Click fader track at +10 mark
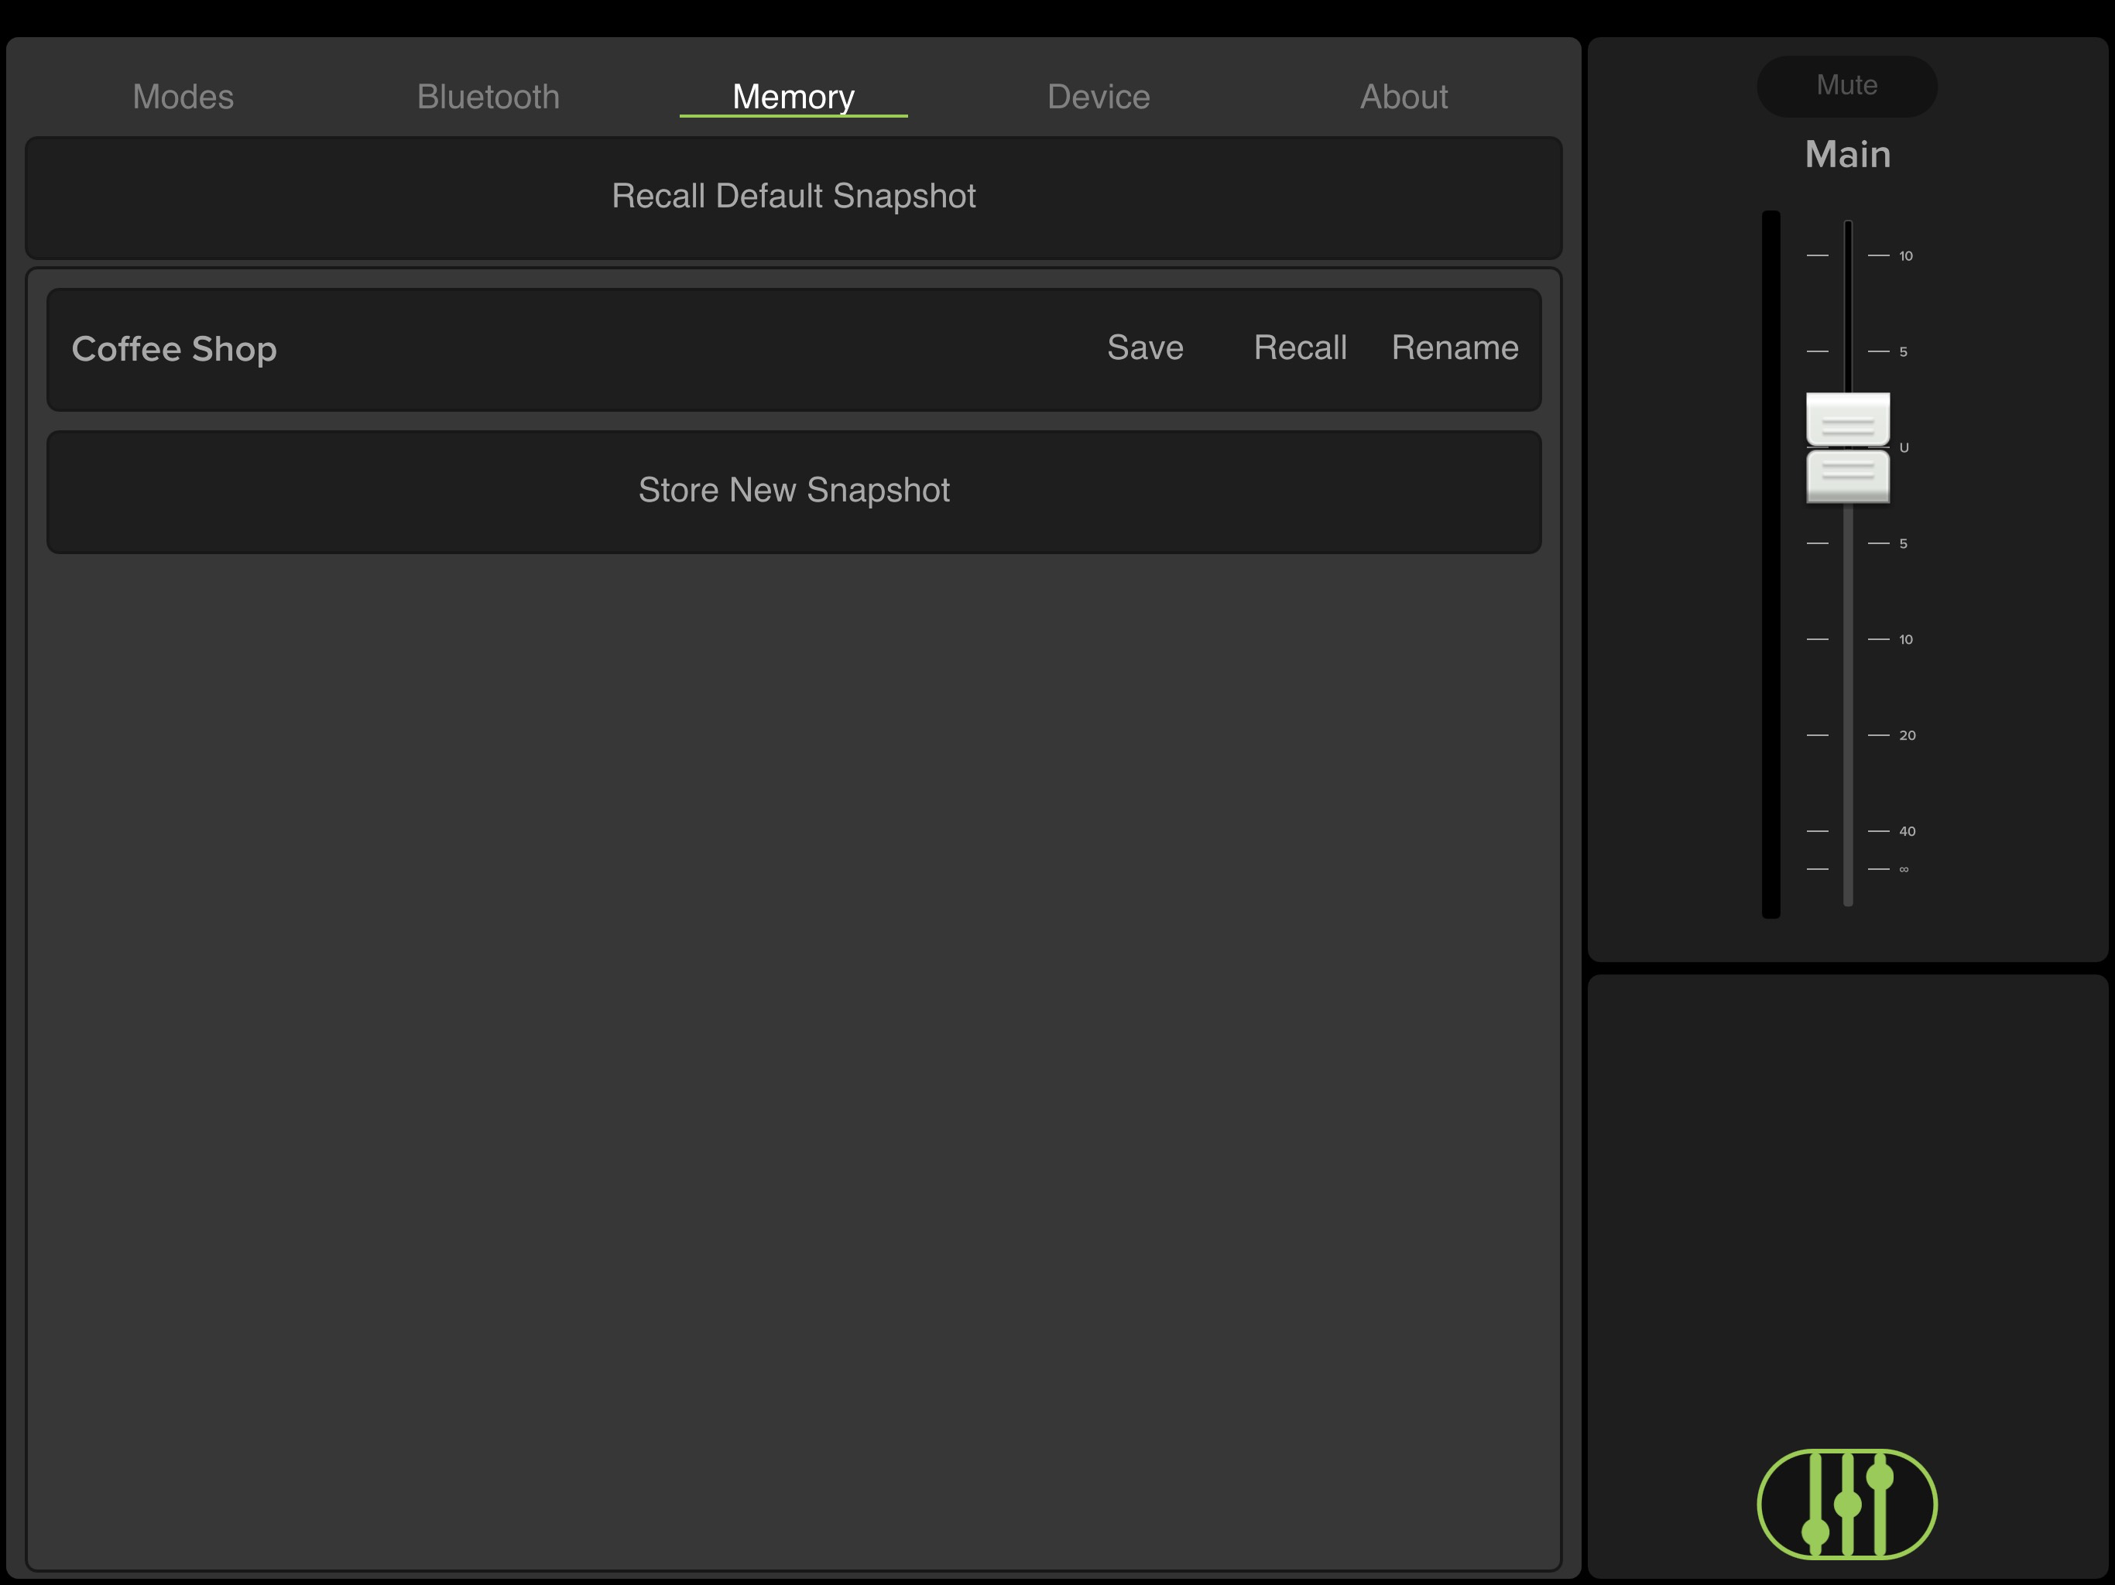 click(x=1847, y=255)
